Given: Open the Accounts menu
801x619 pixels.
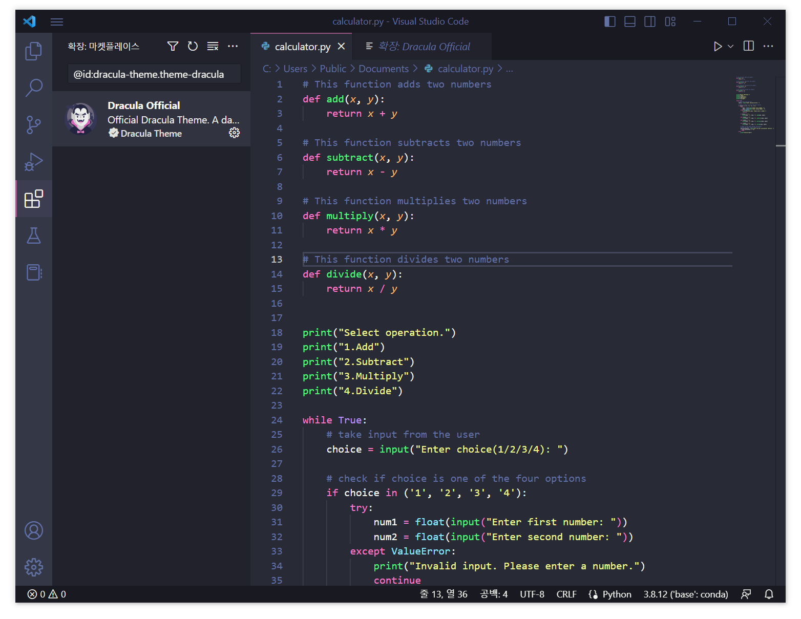Looking at the screenshot, I should click(34, 530).
